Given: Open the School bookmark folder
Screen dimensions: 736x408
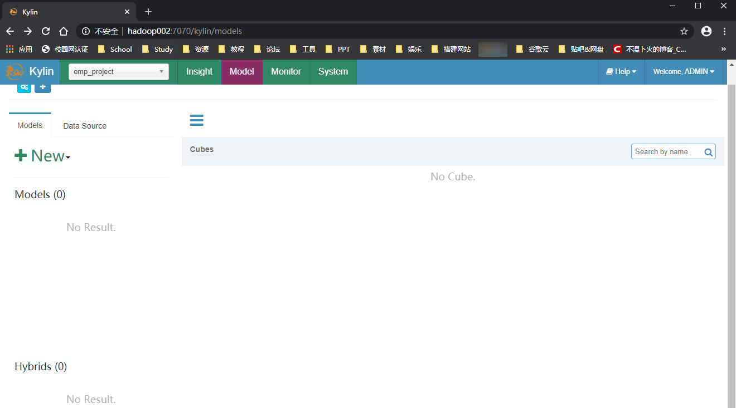Looking at the screenshot, I should click(115, 49).
